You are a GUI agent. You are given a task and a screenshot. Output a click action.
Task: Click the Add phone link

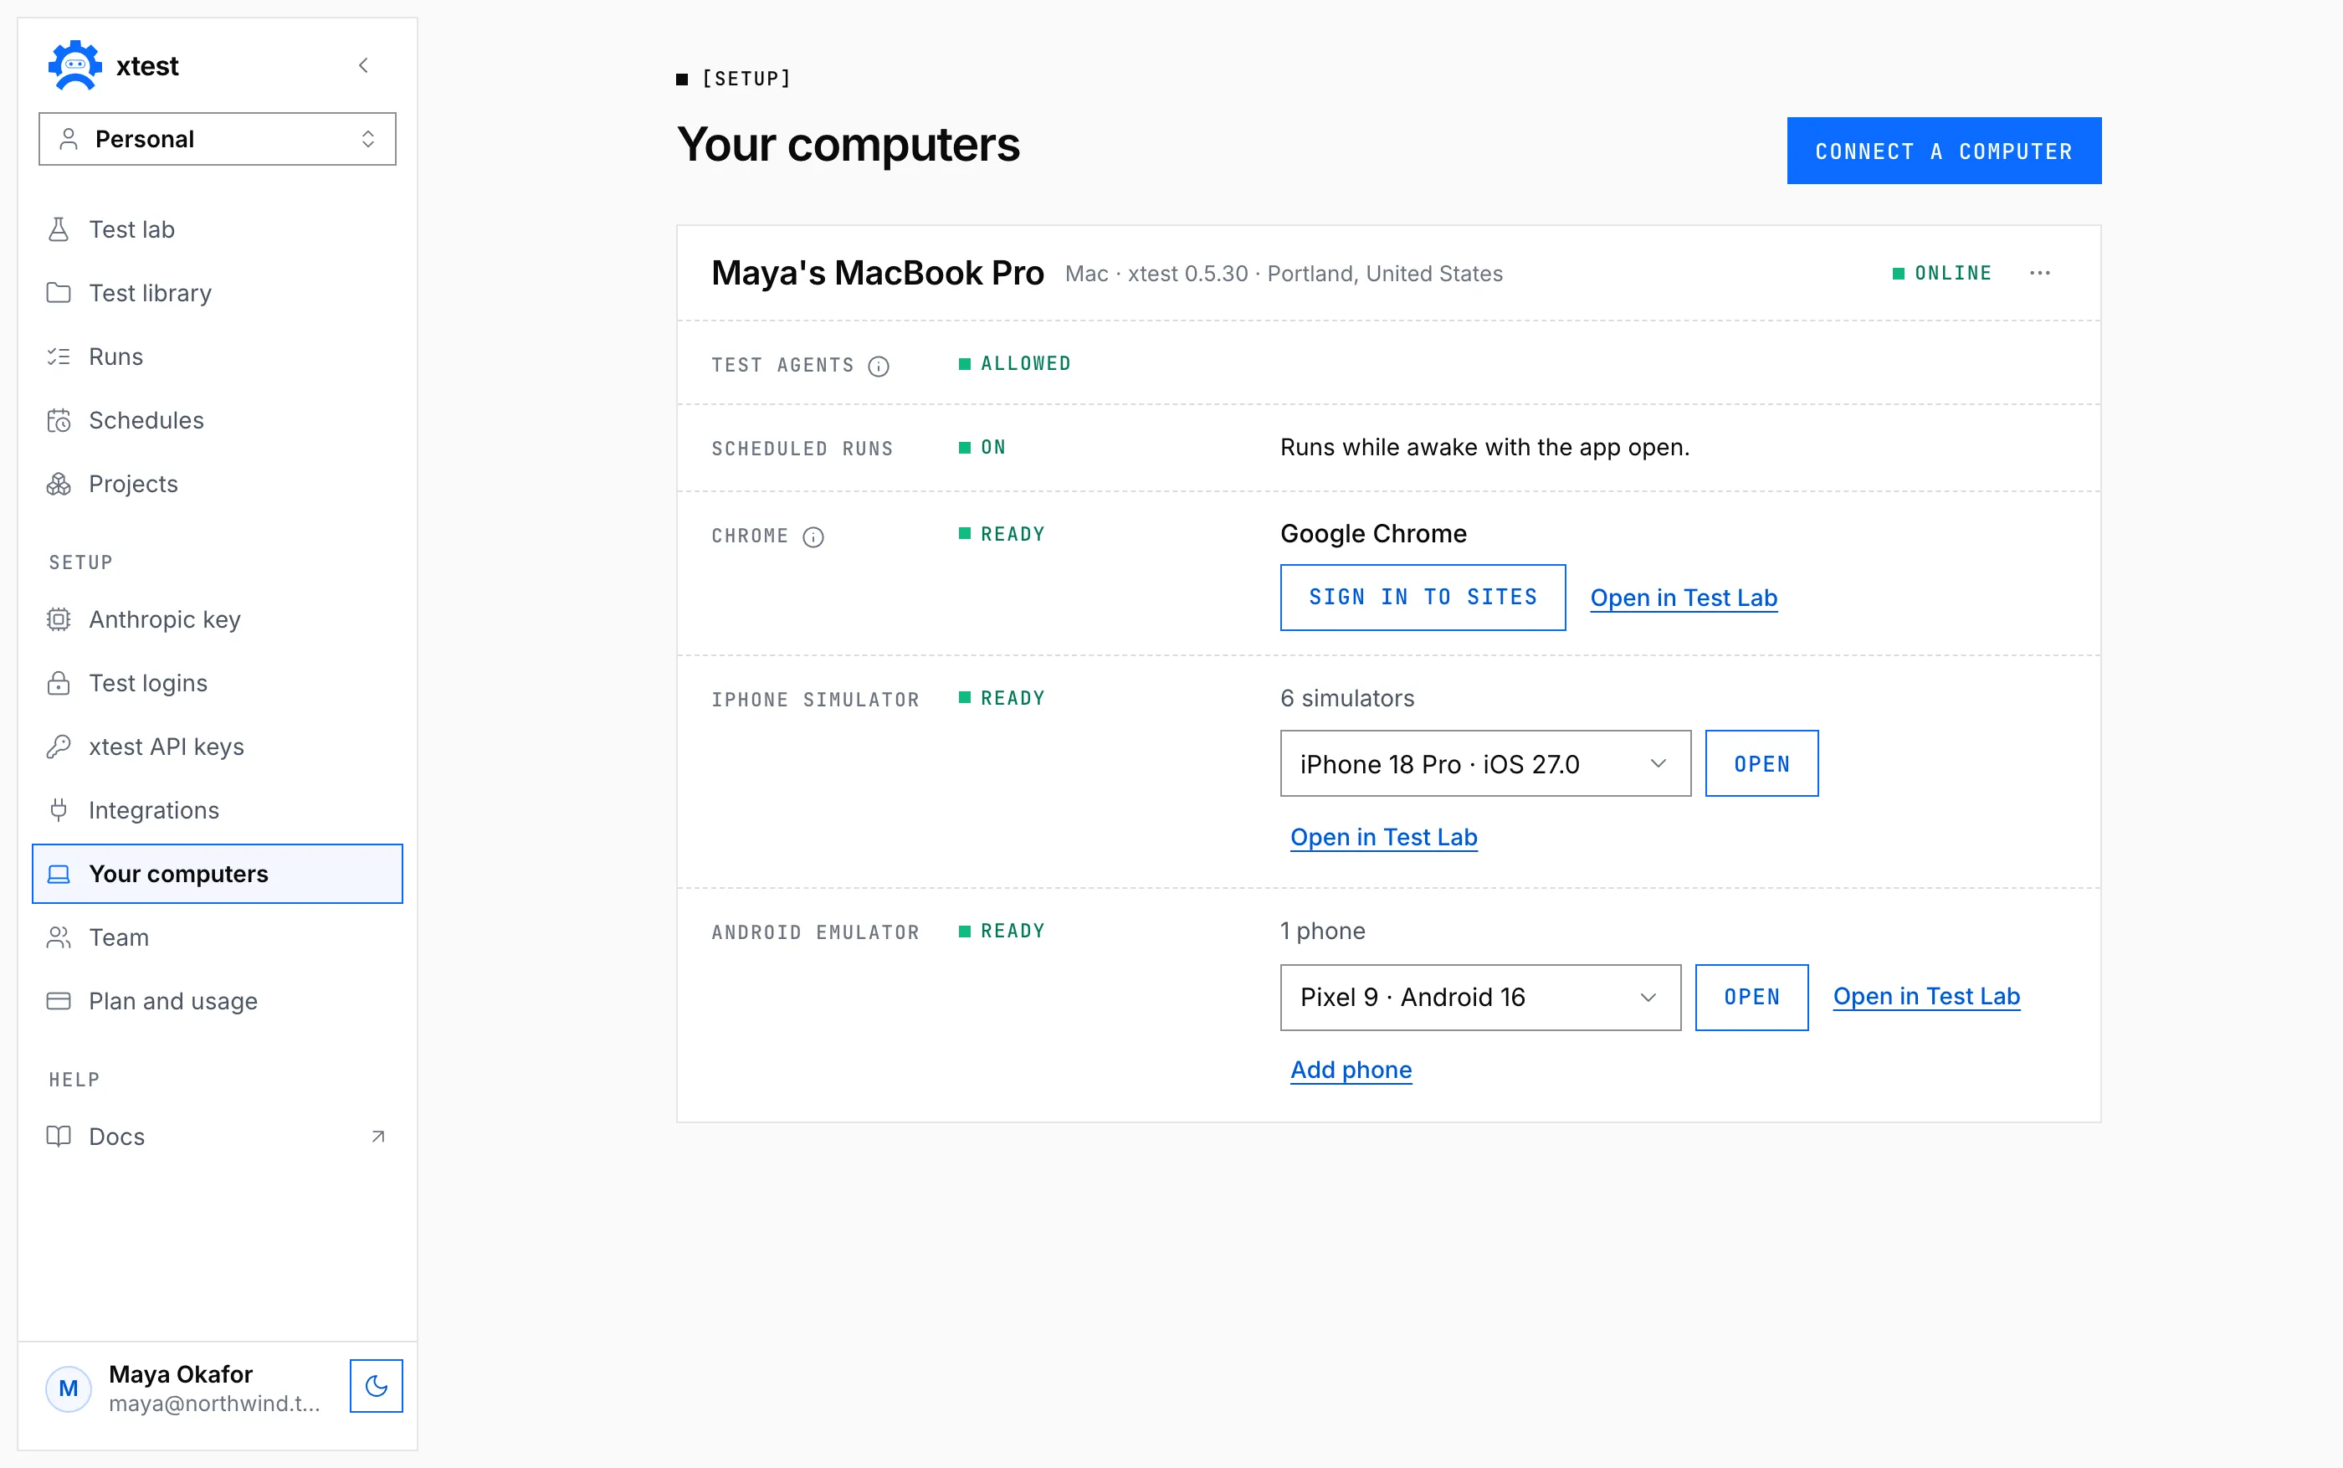point(1351,1069)
